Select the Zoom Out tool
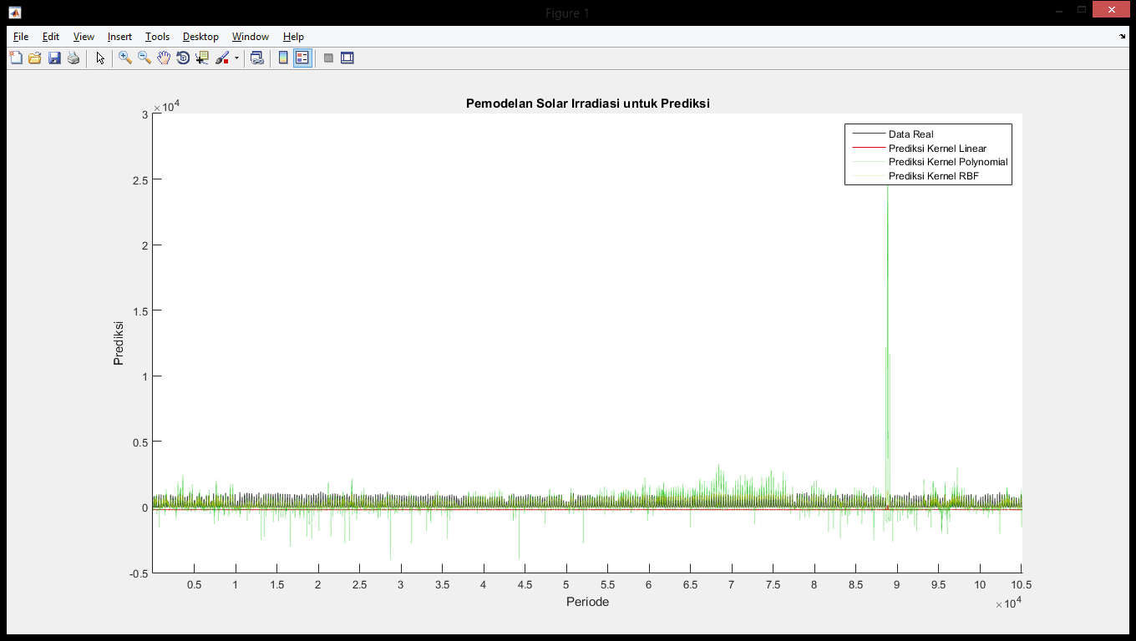Image resolution: width=1136 pixels, height=641 pixels. (x=145, y=58)
